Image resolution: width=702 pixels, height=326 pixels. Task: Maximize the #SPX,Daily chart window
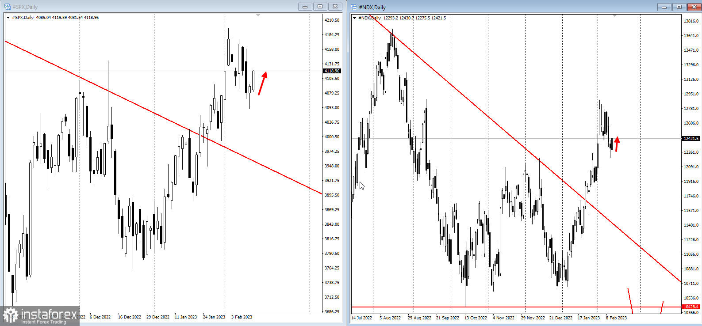[x=320, y=7]
